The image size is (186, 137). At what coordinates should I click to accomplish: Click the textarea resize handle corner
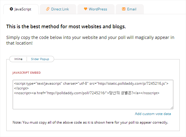(172, 108)
